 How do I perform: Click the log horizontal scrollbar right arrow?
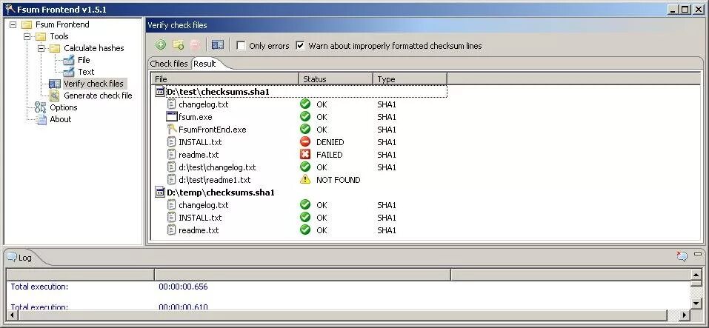[x=684, y=315]
